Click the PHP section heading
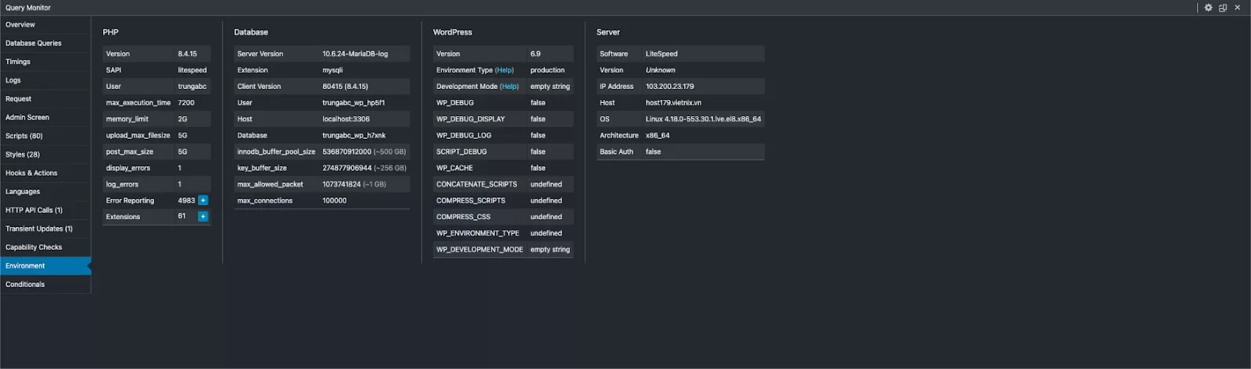Screen dimensions: 1251x369 coord(111,32)
